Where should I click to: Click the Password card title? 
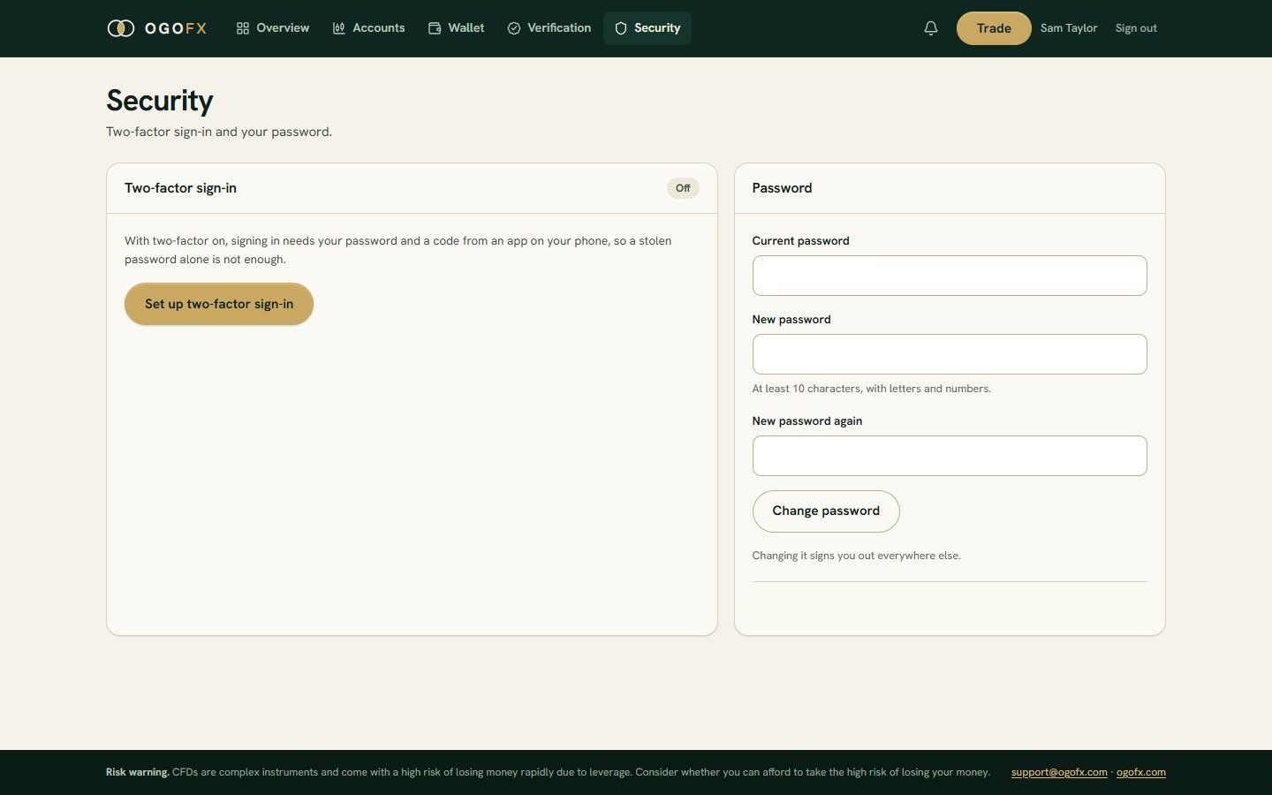point(782,188)
